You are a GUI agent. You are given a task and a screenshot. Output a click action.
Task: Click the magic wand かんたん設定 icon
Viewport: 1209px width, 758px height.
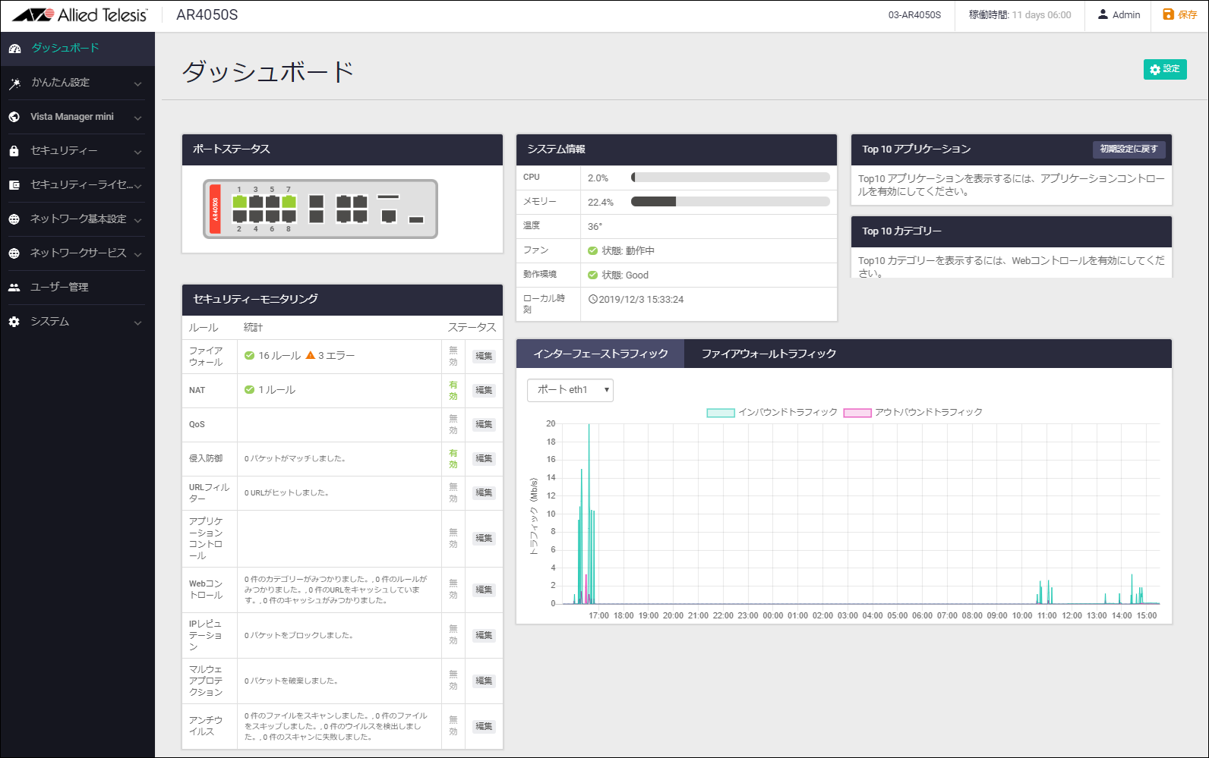click(14, 83)
